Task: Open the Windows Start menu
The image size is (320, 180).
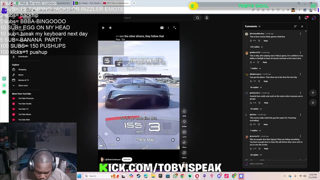Action: (79, 176)
